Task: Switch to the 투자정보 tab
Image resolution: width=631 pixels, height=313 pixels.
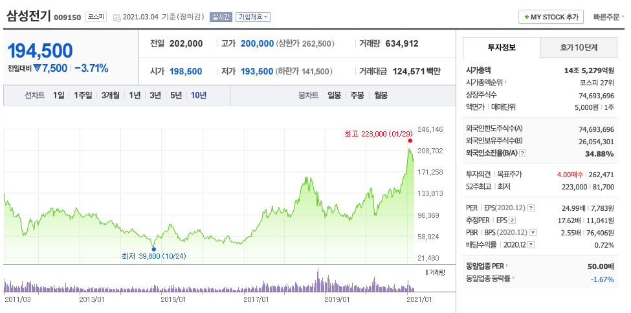Action: pos(502,47)
